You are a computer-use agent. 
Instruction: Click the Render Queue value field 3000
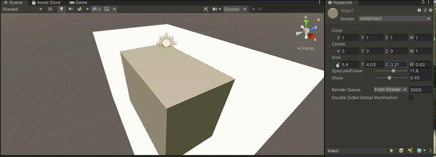point(421,90)
